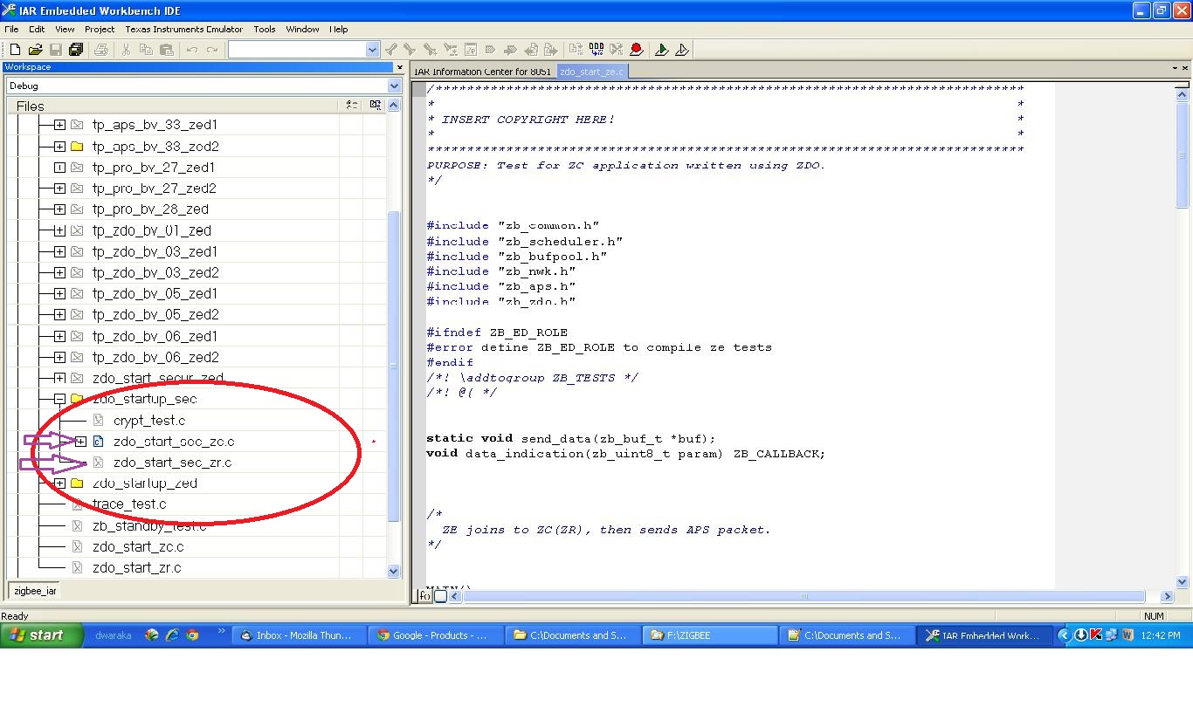
Task: Select the zdo_start_ze.c editor tab
Action: point(592,72)
